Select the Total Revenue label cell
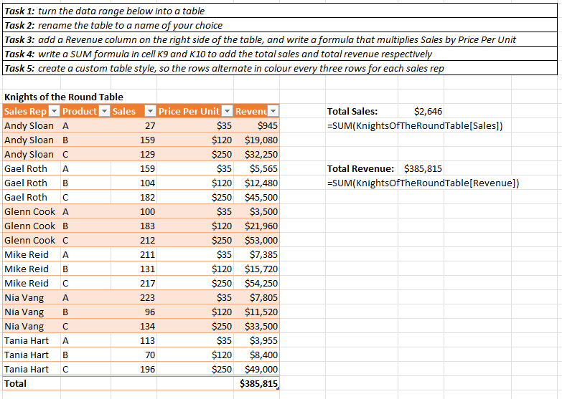Viewport: 562px width, 399px height. [362, 168]
